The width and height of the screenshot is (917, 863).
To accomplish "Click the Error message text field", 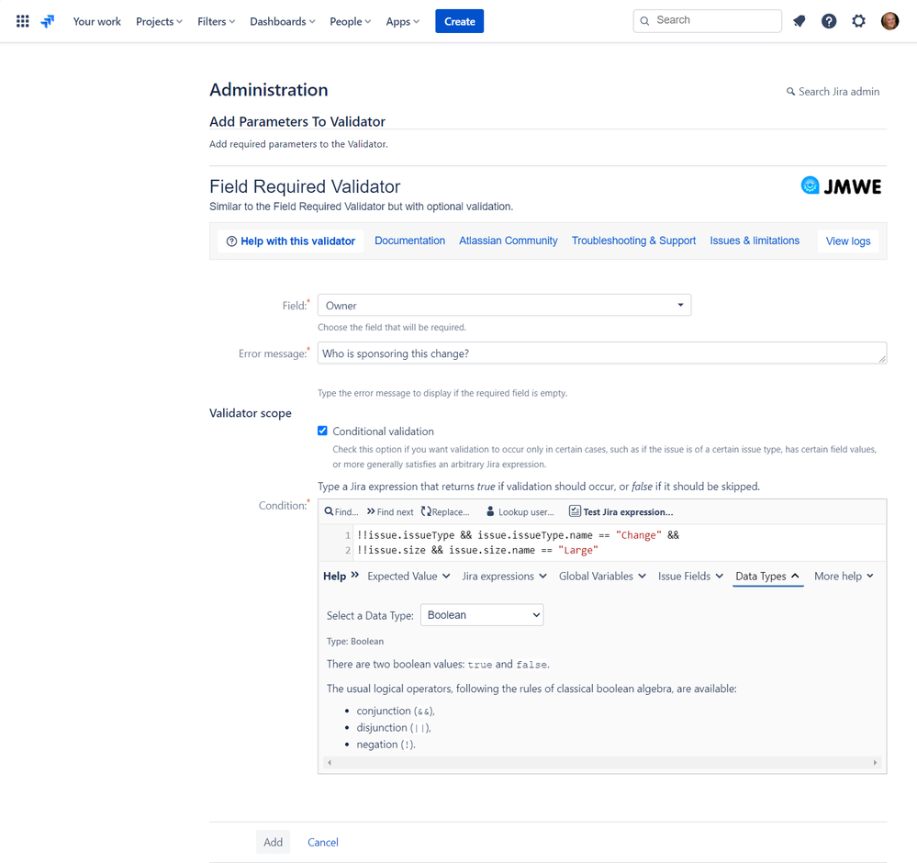I will (602, 353).
